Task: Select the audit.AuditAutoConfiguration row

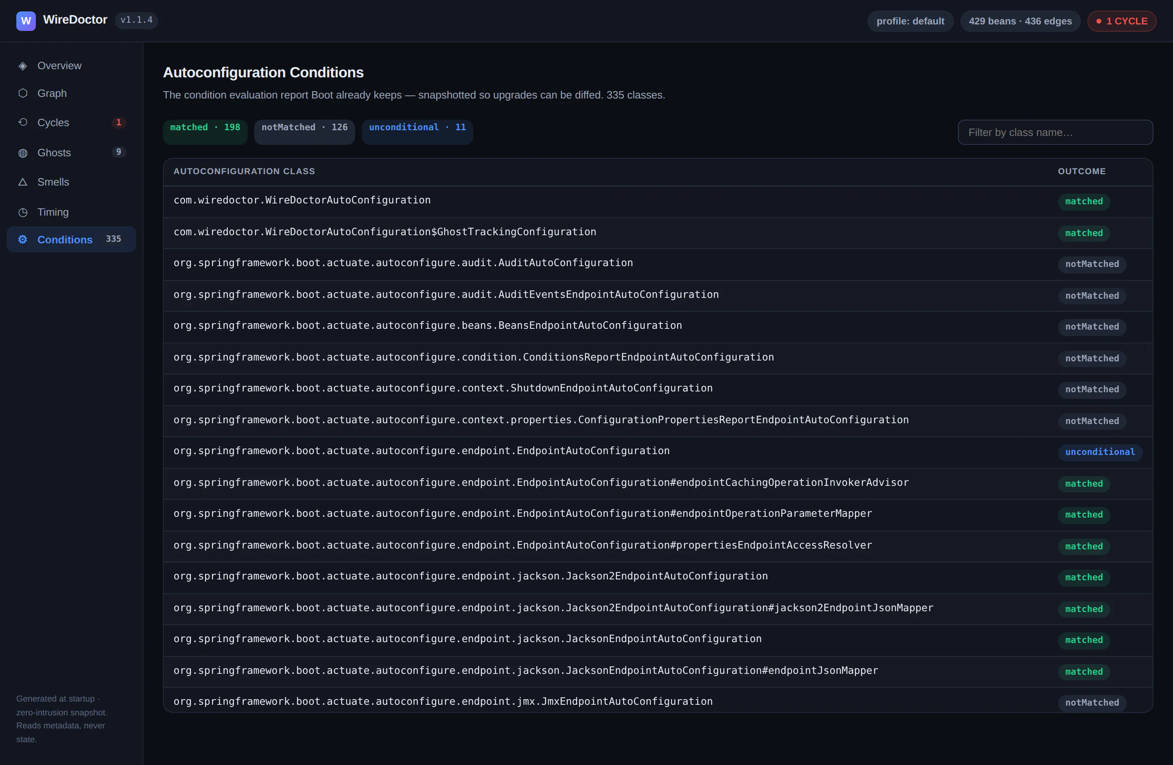Action: [658, 264]
